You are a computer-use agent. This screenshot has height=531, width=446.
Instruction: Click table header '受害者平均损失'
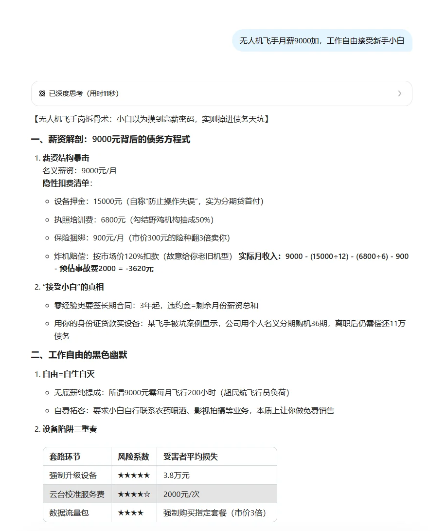tap(191, 457)
